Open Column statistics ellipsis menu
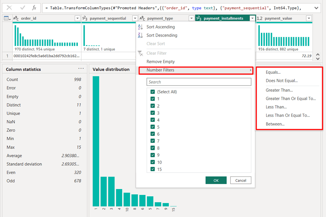 (81, 68)
